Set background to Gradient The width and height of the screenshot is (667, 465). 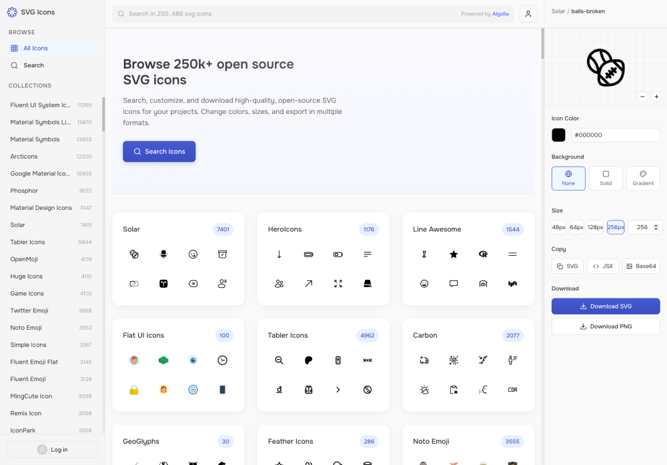tap(643, 178)
